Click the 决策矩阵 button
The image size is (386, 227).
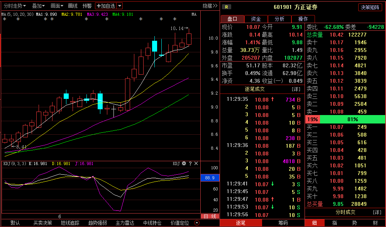point(370,7)
